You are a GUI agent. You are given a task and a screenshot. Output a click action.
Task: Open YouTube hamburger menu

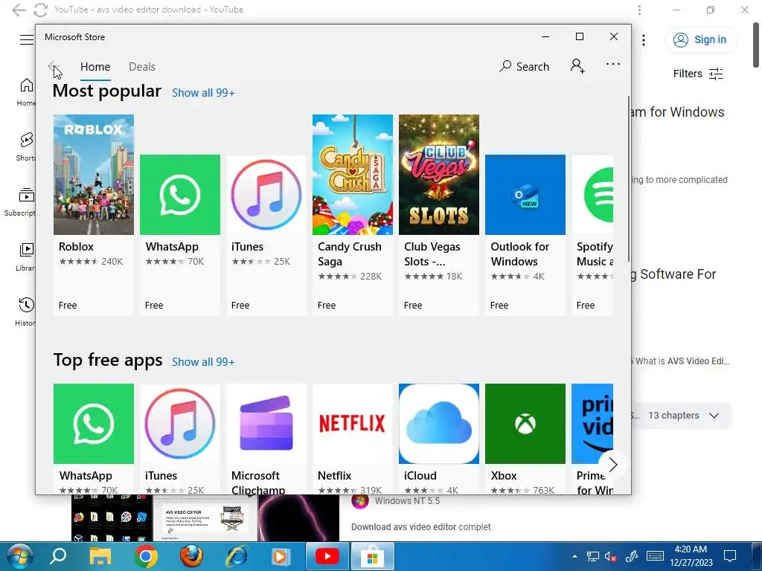click(27, 40)
